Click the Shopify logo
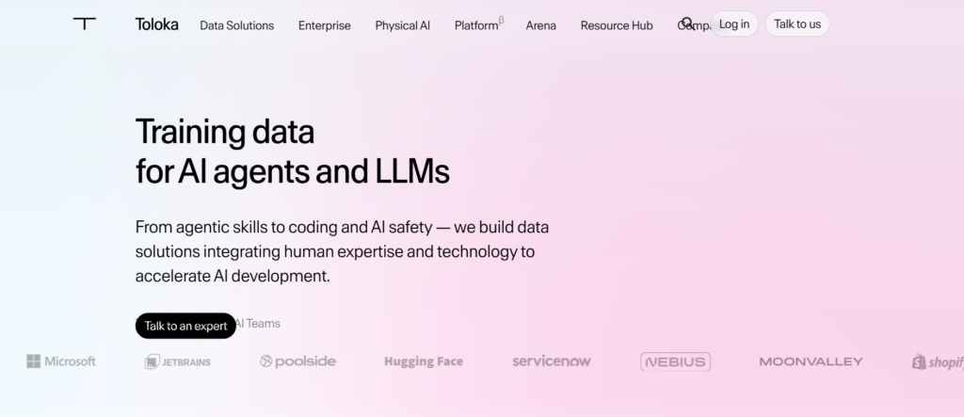 [938, 361]
